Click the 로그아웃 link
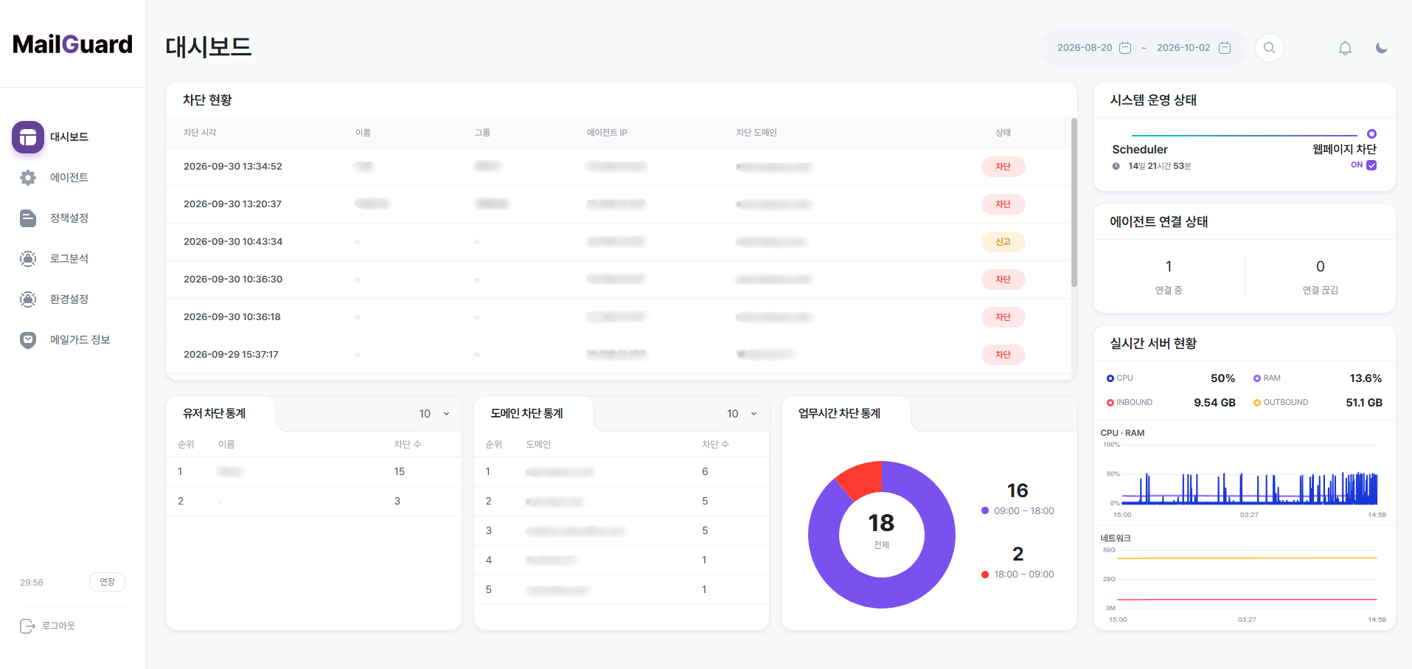The image size is (1412, 669). [58, 626]
